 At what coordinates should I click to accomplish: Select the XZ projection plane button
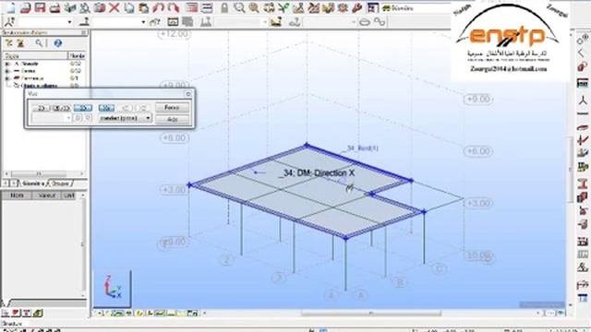pos(126,108)
